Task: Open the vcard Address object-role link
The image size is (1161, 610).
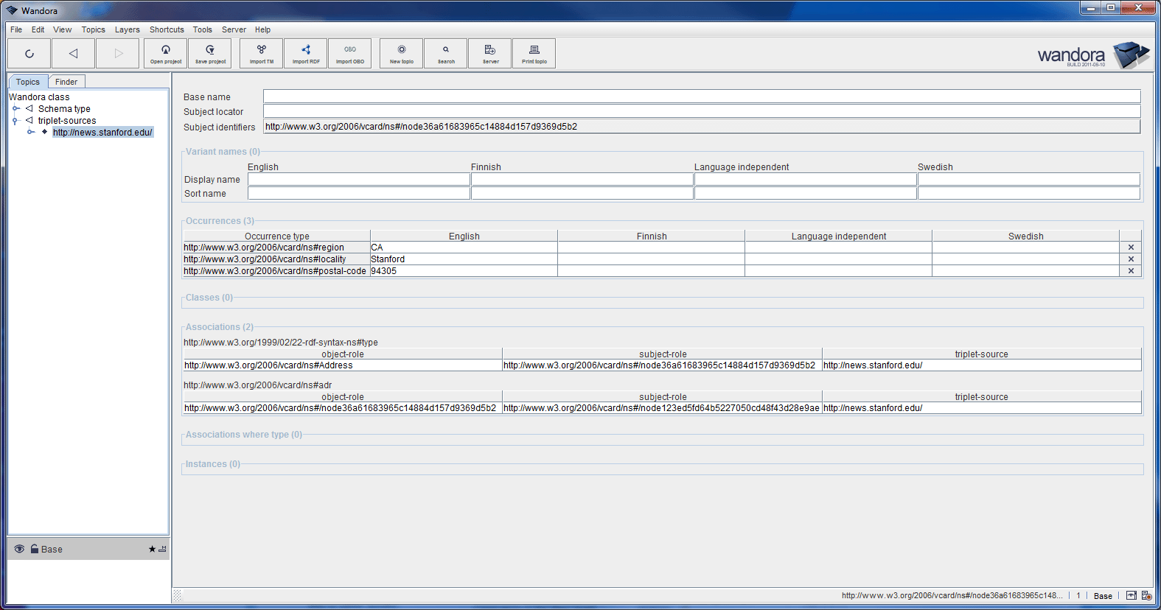Action: [268, 365]
